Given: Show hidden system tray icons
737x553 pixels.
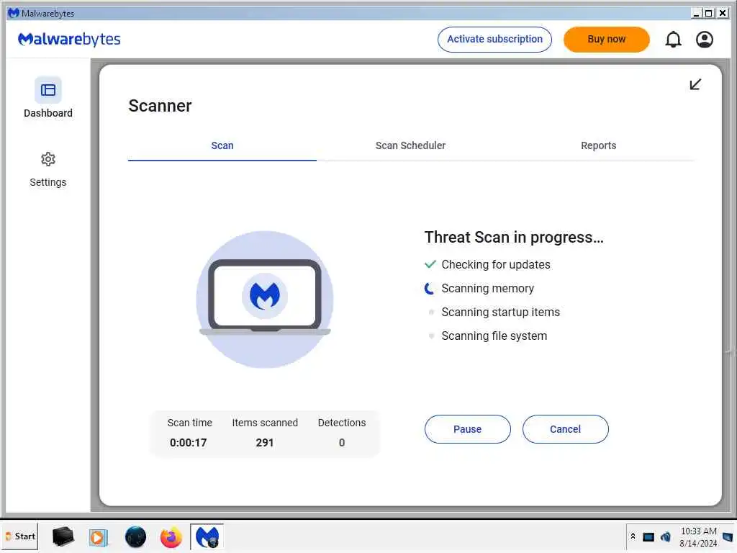Looking at the screenshot, I should (x=633, y=536).
